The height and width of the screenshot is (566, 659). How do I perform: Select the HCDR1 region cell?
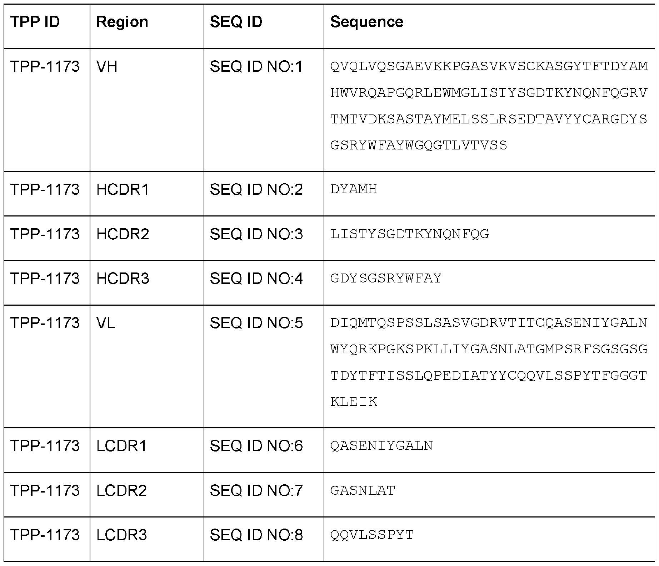(x=122, y=189)
